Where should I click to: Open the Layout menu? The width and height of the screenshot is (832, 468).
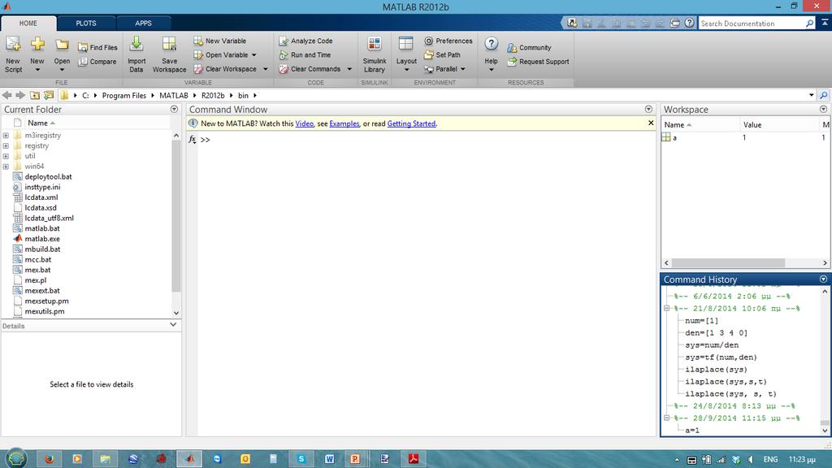[x=406, y=54]
